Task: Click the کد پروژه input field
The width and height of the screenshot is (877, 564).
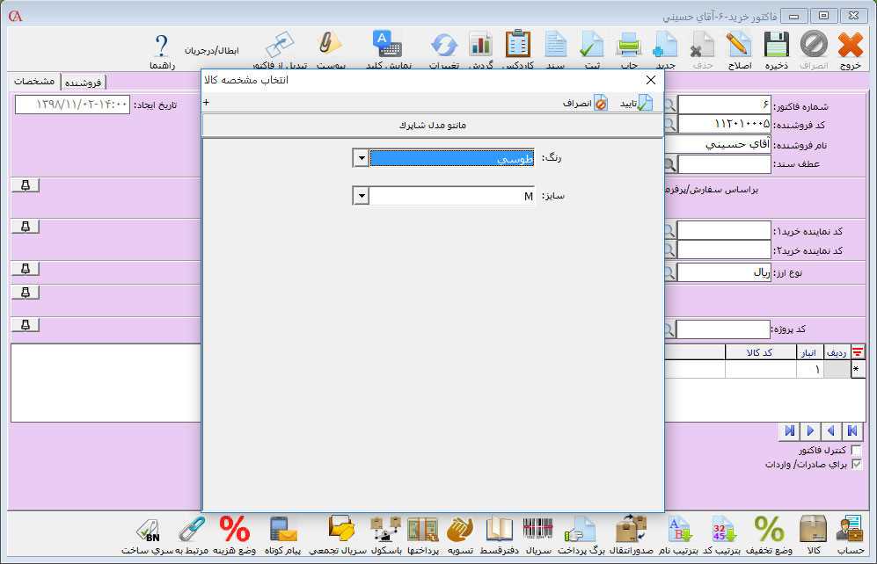Action: tap(722, 329)
